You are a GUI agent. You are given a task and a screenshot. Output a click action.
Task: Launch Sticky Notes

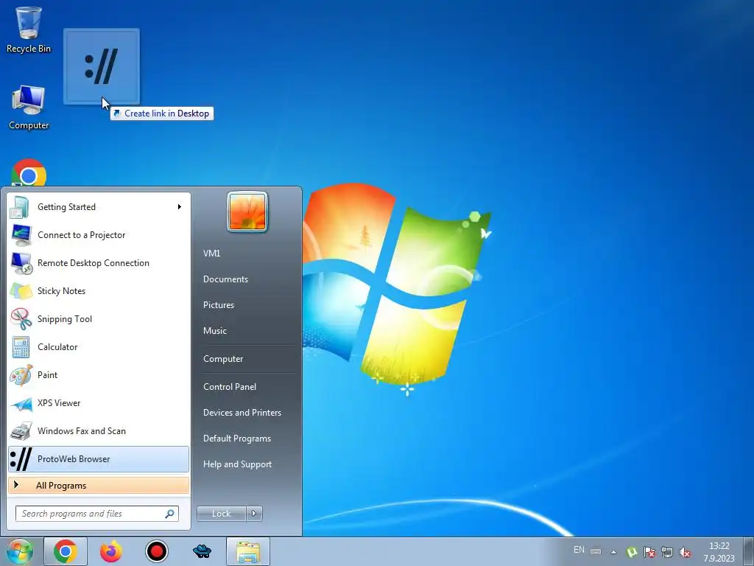(x=99, y=290)
